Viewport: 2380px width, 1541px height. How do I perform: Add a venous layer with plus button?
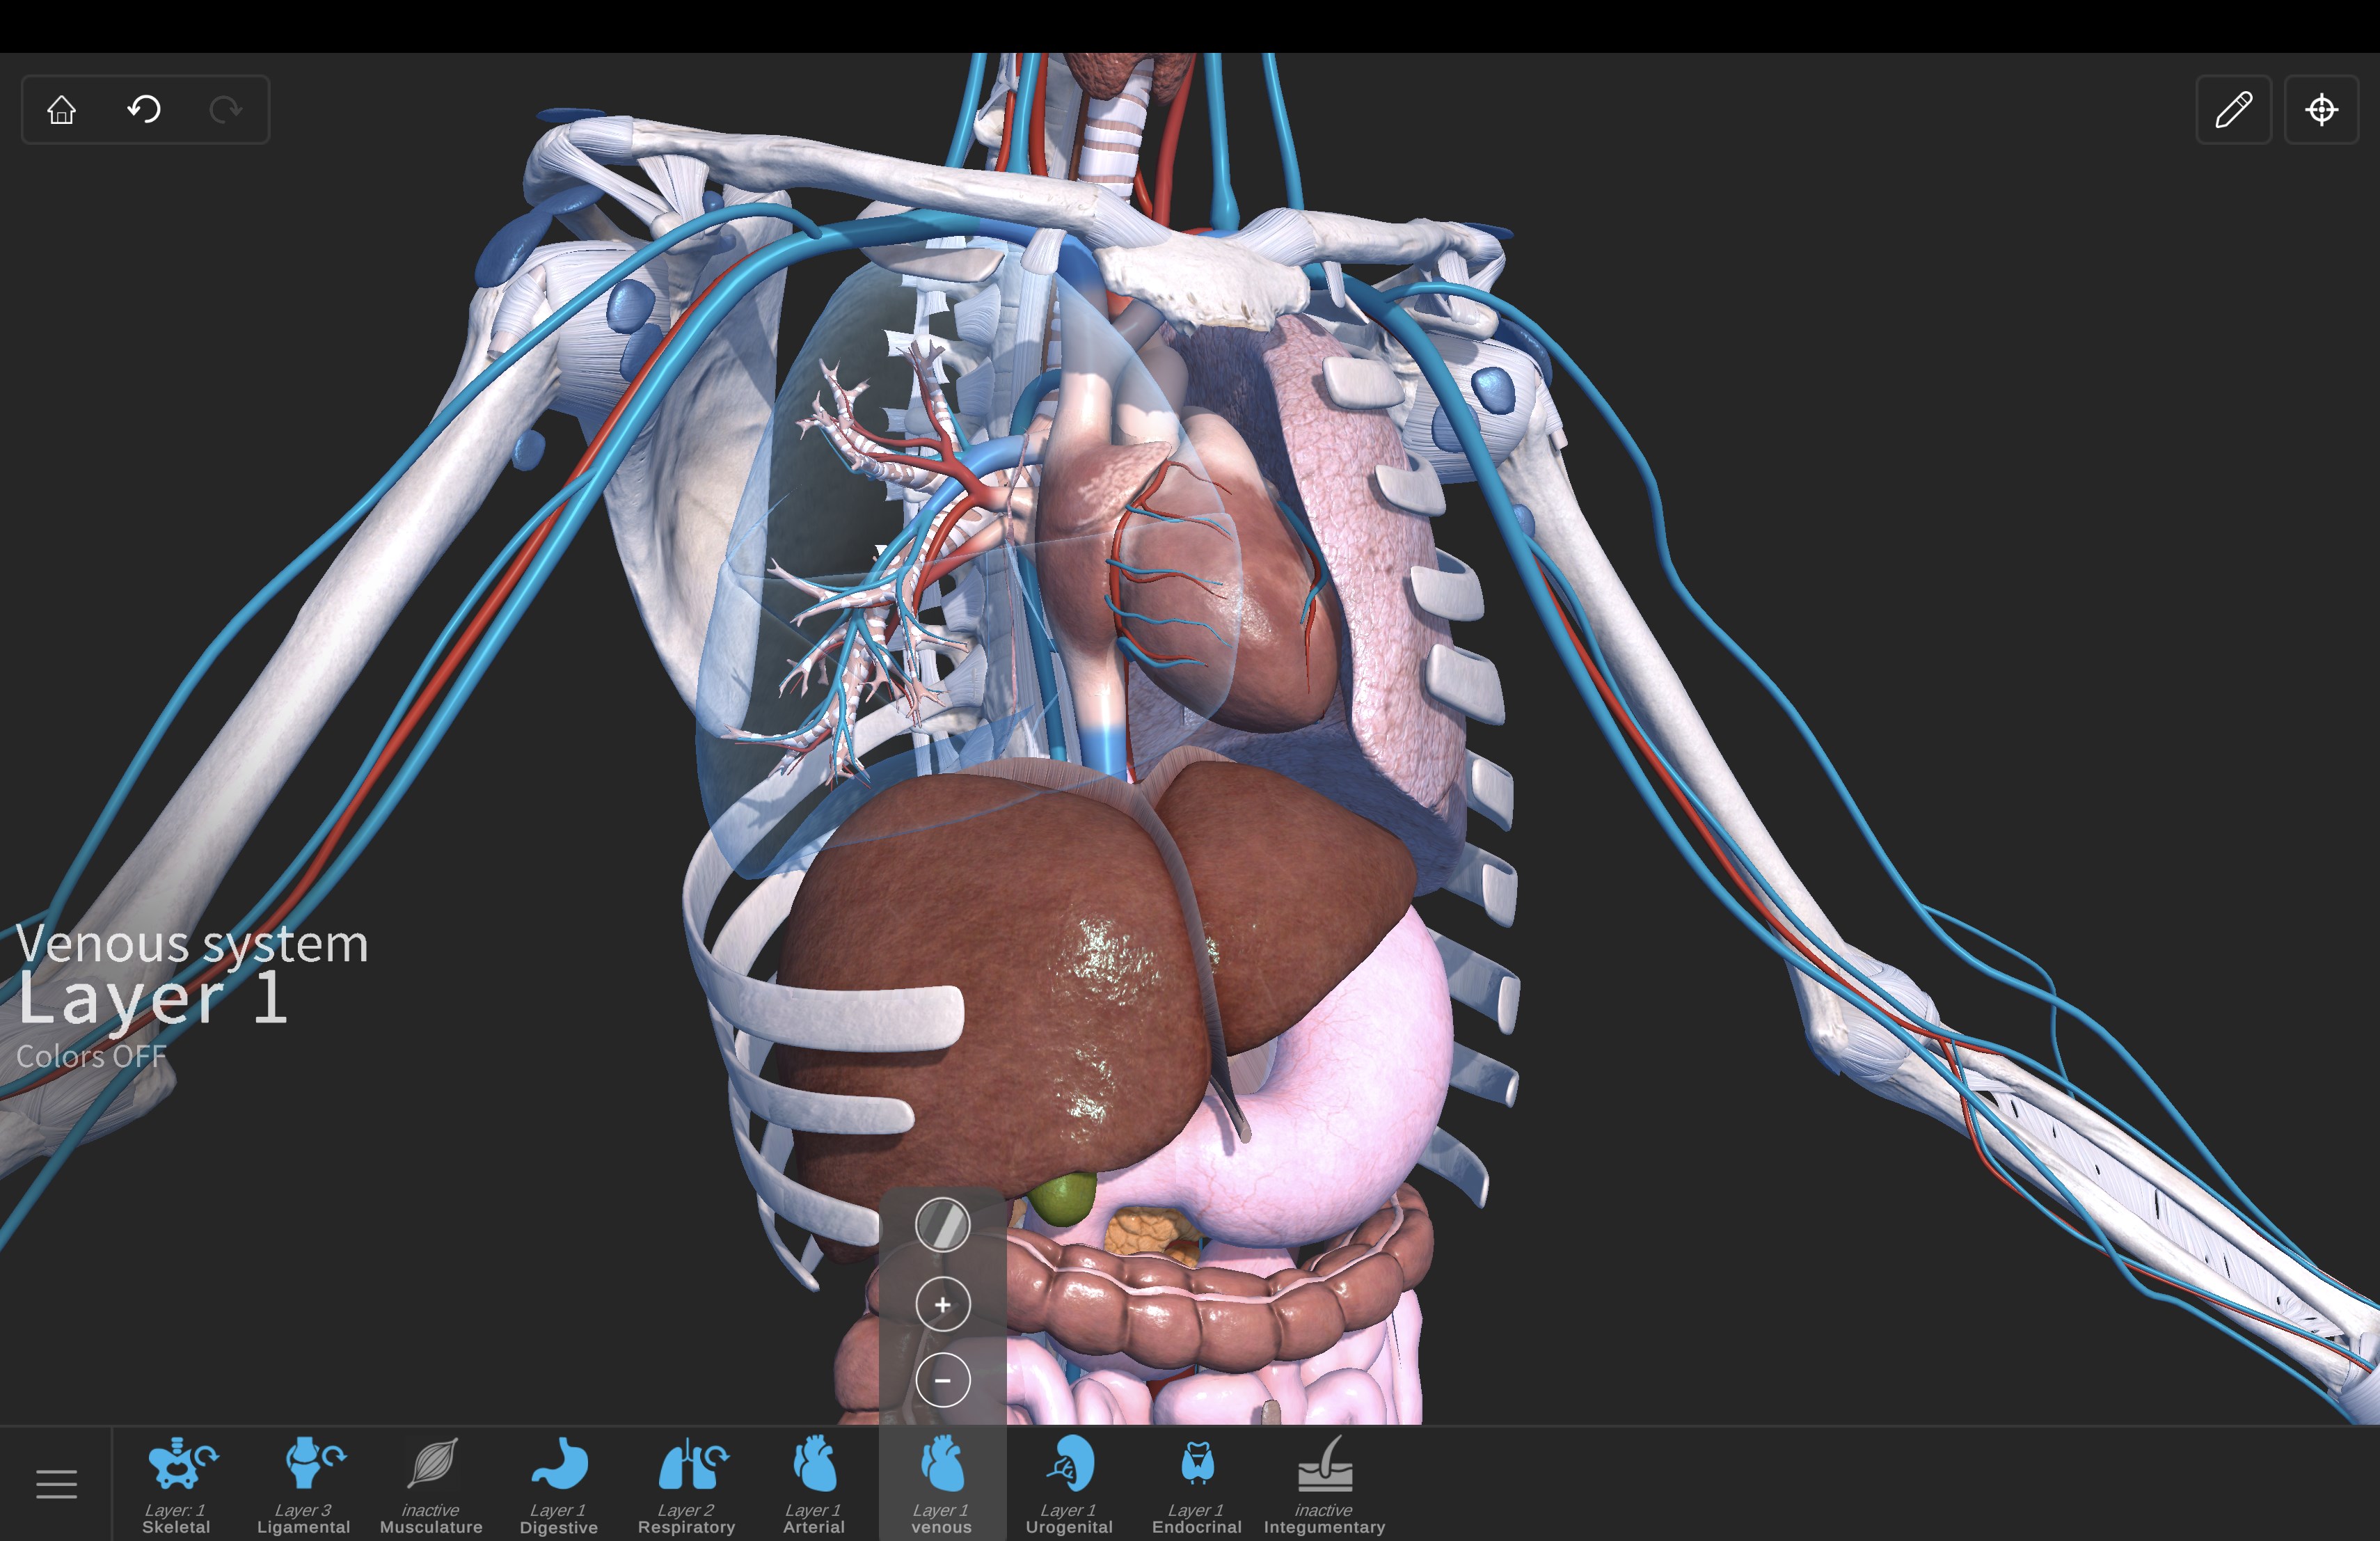[942, 1304]
